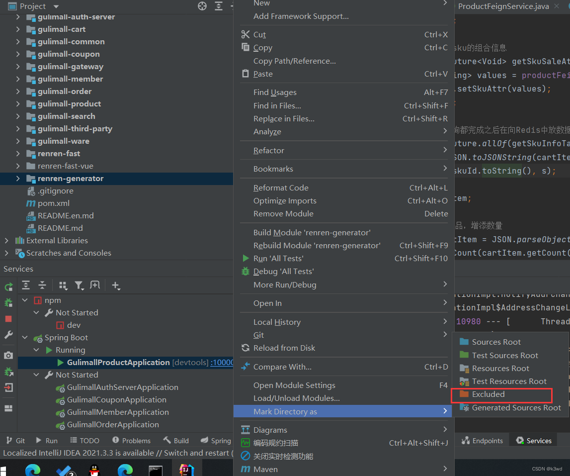
Task: Click Services expand all toolbar icon
Action: point(26,286)
